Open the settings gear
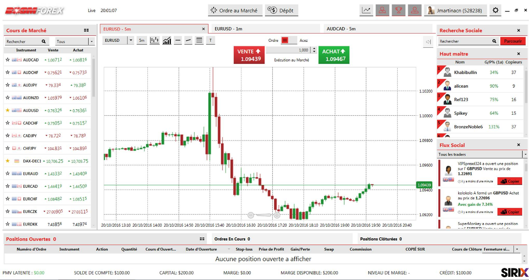Image resolution: width=529 pixels, height=280 pixels. (x=495, y=10)
